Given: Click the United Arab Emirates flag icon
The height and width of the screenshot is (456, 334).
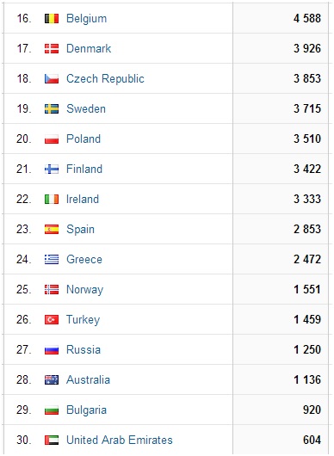Looking at the screenshot, I should [52, 440].
